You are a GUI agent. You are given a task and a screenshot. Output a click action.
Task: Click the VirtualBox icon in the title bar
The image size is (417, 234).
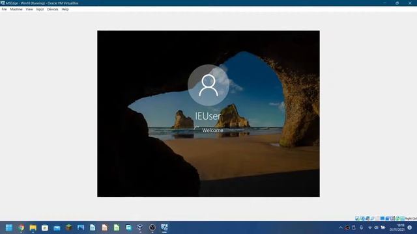tap(3, 3)
